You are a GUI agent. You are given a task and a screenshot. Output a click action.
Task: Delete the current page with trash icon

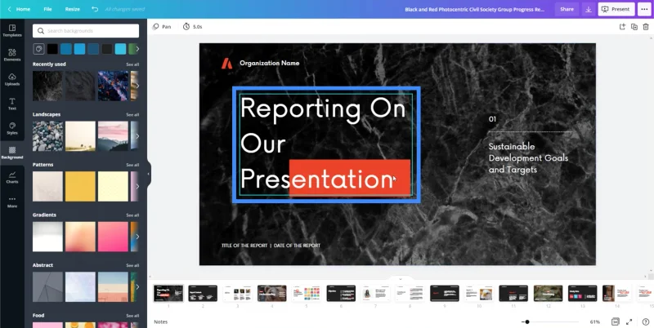pyautogui.click(x=646, y=27)
